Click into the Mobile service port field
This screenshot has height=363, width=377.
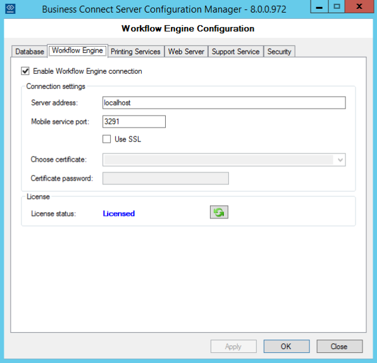[134, 122]
